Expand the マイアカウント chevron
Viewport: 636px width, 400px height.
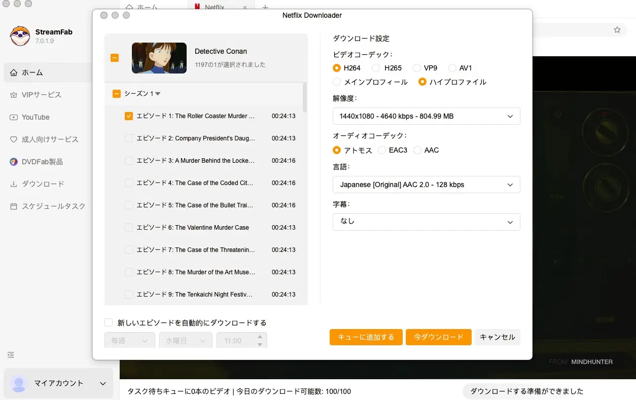103,384
